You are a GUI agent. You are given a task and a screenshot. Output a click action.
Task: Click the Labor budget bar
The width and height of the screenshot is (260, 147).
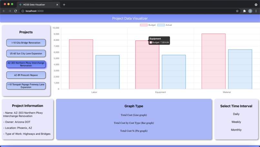[x=81, y=64]
